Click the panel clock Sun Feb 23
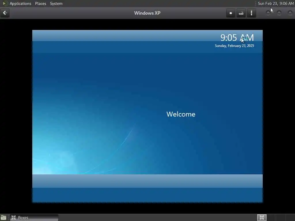Viewport: 295px width, 221px height. 276,3
